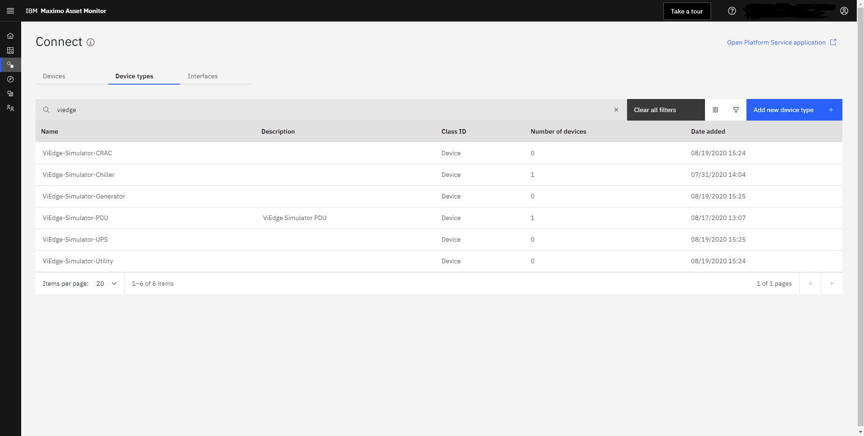This screenshot has height=436, width=864.
Task: Open the hierarchy sidebar icon
Action: [x=10, y=94]
